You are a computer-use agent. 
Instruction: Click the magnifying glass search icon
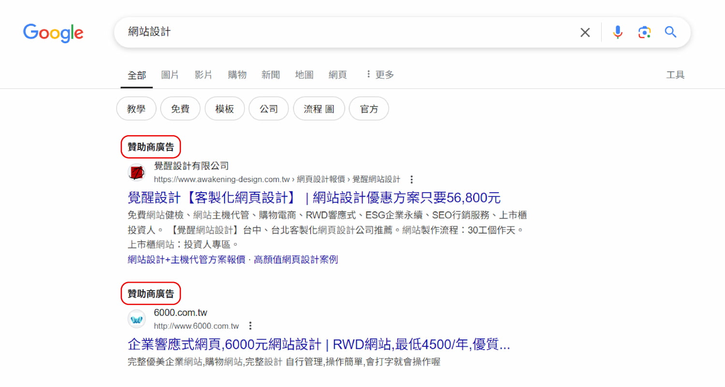coord(670,32)
